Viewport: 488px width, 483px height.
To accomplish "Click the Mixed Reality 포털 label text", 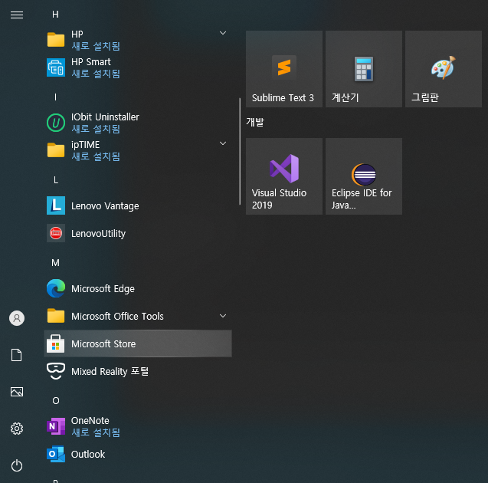I will [x=110, y=372].
